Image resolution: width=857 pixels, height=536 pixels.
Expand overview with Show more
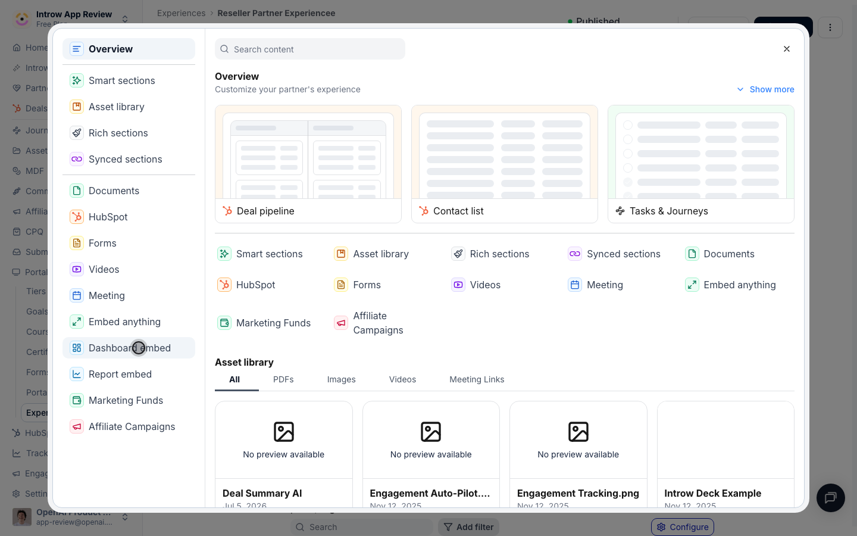(x=765, y=89)
